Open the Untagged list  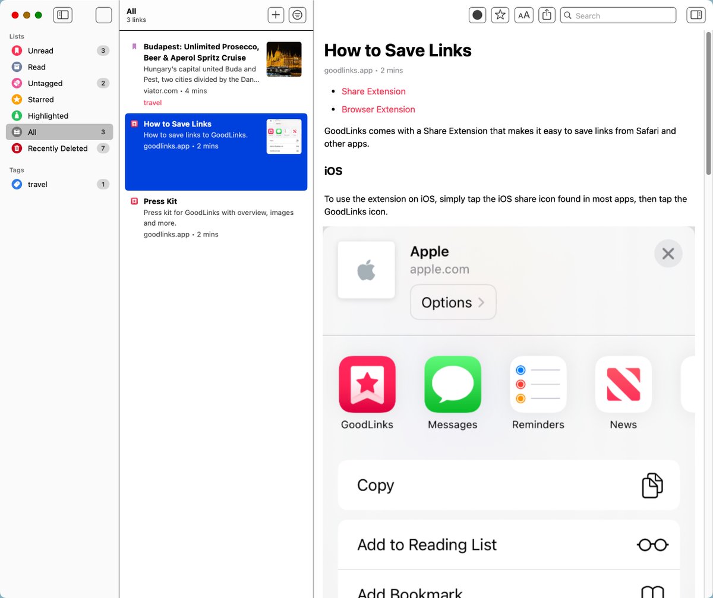click(x=59, y=83)
